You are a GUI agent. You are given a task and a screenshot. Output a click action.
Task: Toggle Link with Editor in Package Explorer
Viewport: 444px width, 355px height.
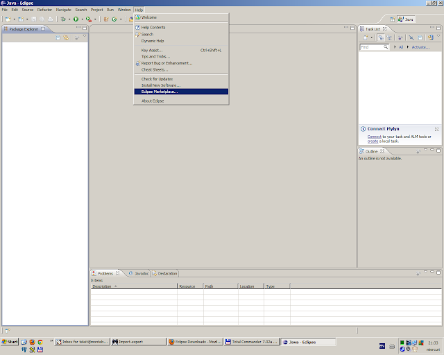66,37
